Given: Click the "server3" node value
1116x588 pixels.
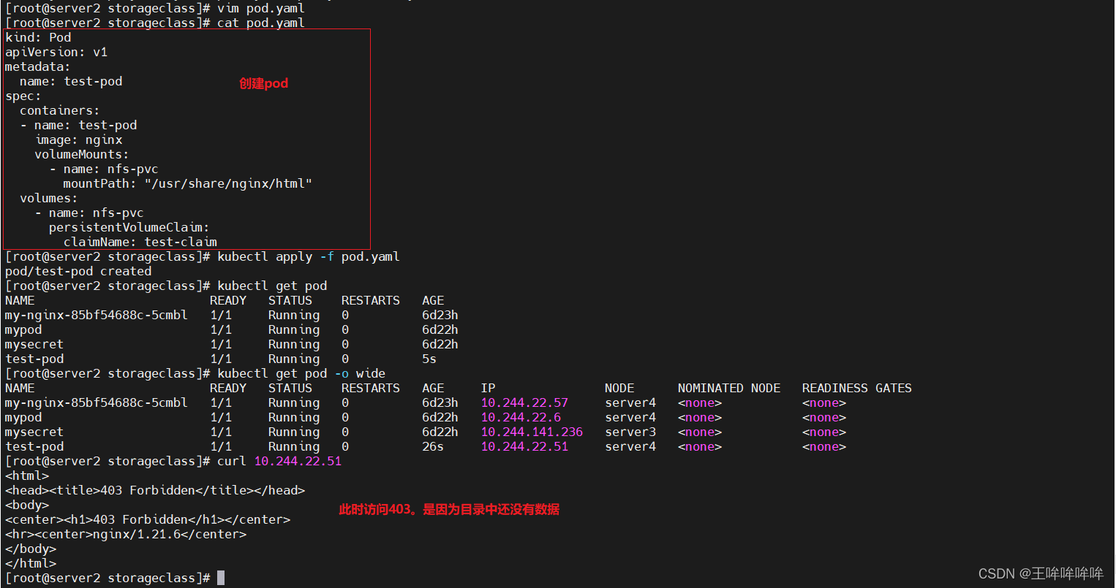Looking at the screenshot, I should click(630, 432).
